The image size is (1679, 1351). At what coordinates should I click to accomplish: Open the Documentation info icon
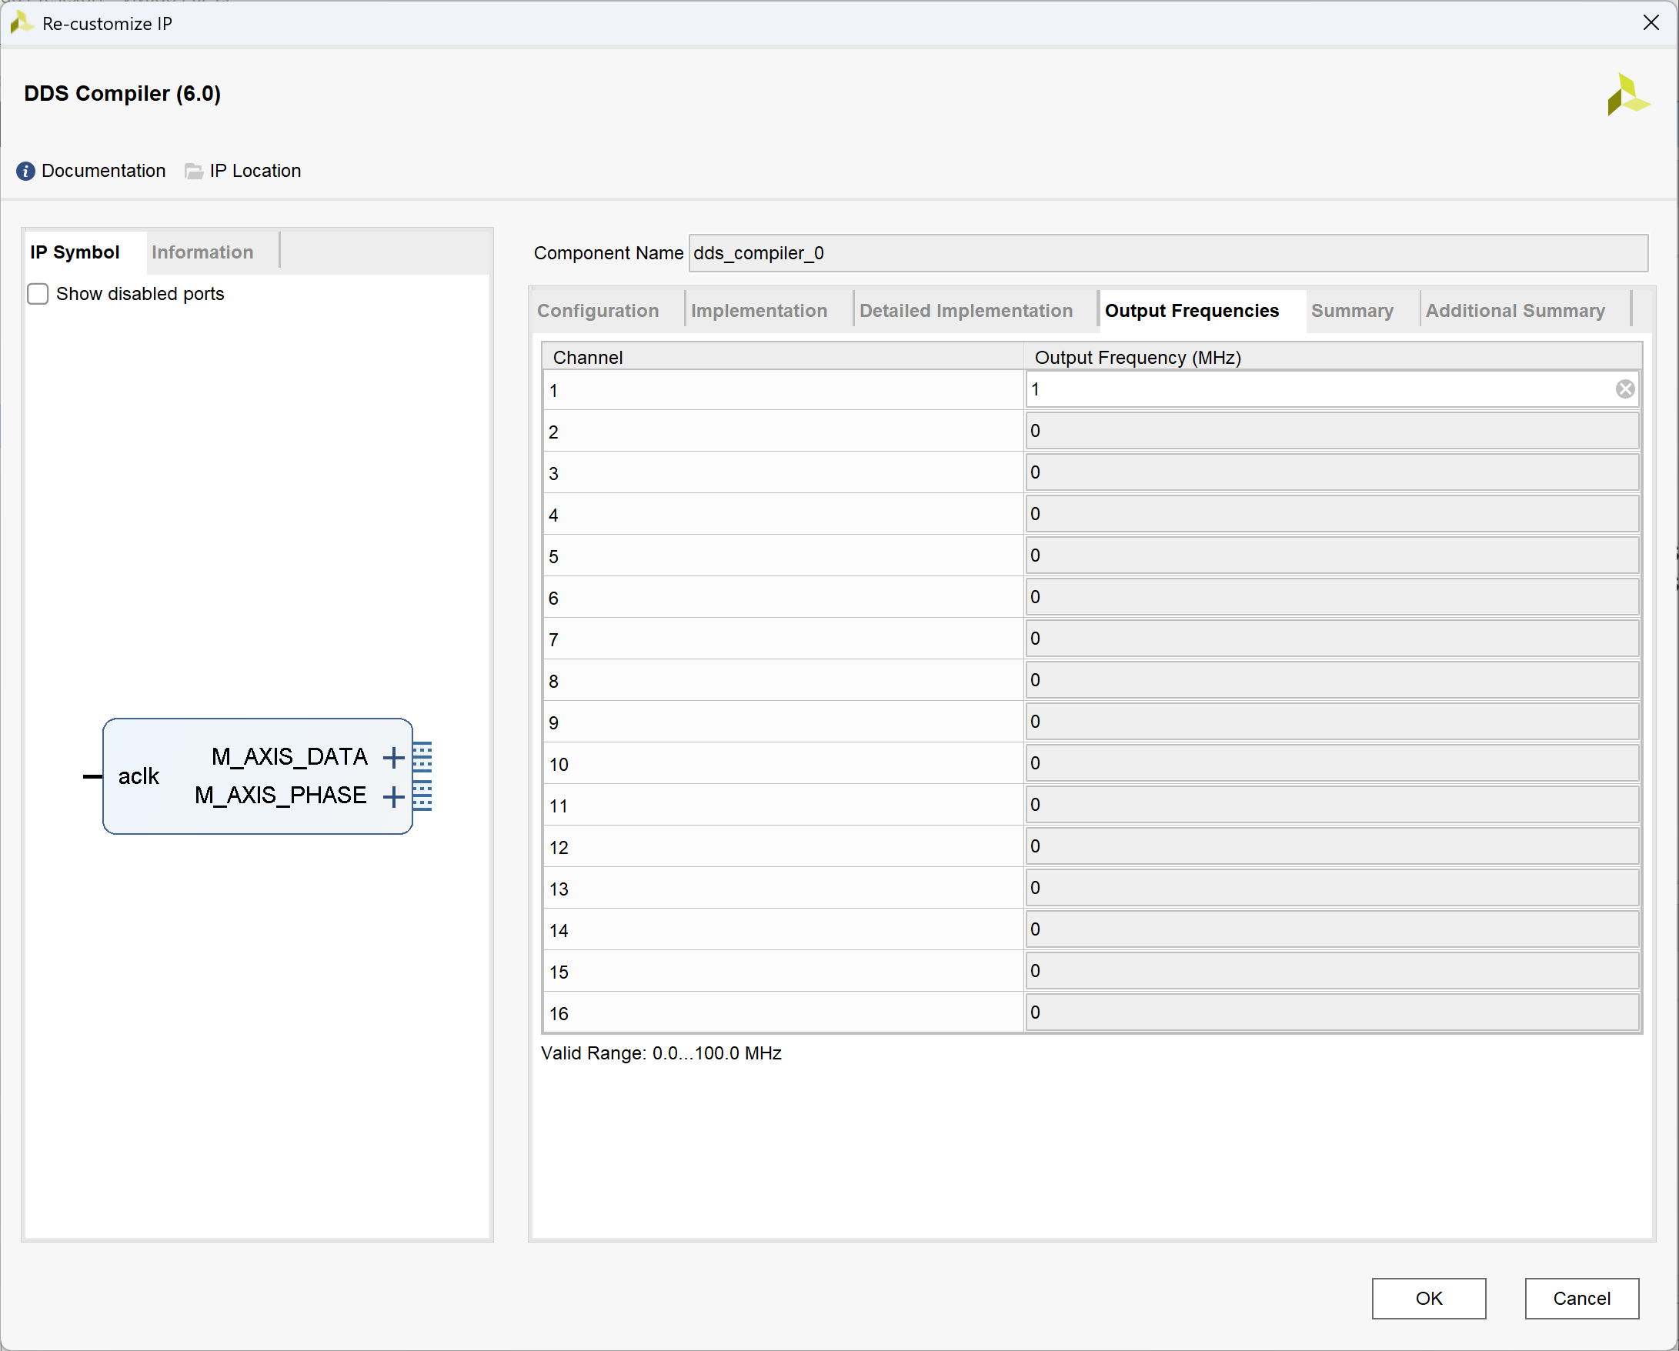tap(25, 172)
